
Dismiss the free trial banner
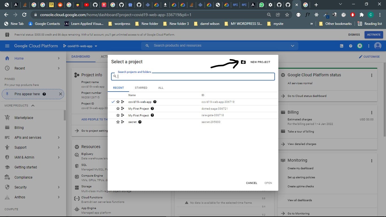pos(354,35)
